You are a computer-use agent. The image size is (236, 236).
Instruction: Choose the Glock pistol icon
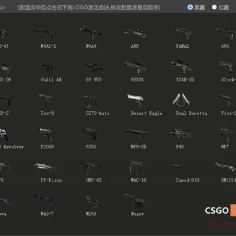tap(226, 67)
